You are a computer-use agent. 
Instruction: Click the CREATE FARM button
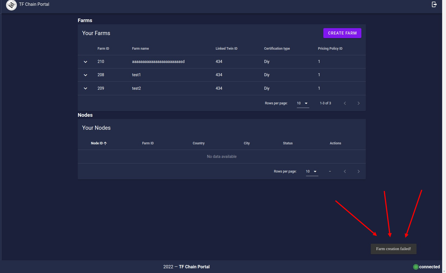pos(342,33)
